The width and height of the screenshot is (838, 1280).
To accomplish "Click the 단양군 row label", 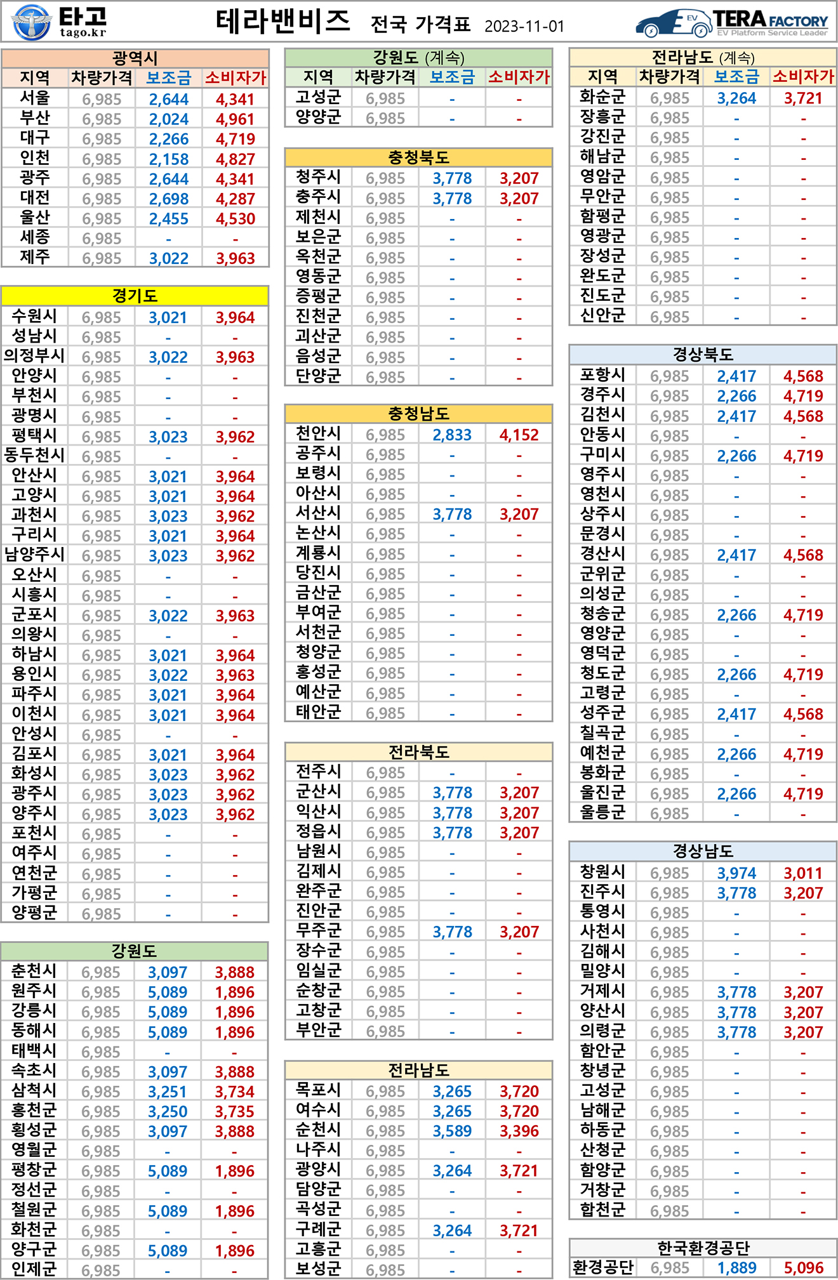I will pyautogui.click(x=319, y=376).
